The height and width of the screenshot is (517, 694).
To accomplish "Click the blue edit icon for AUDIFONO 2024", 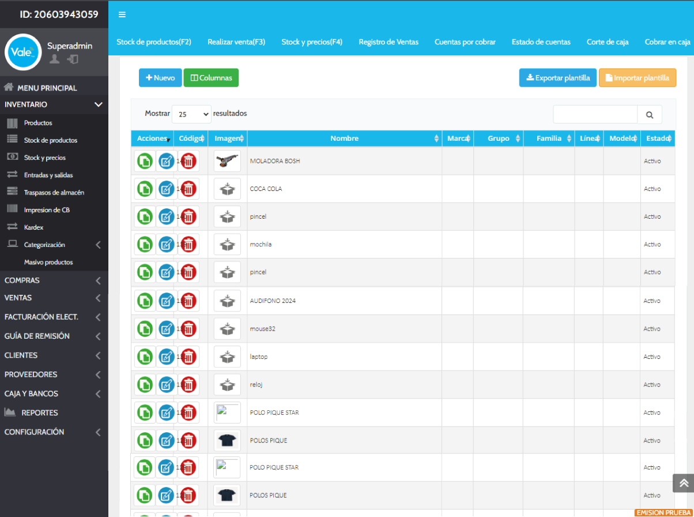I will 167,301.
